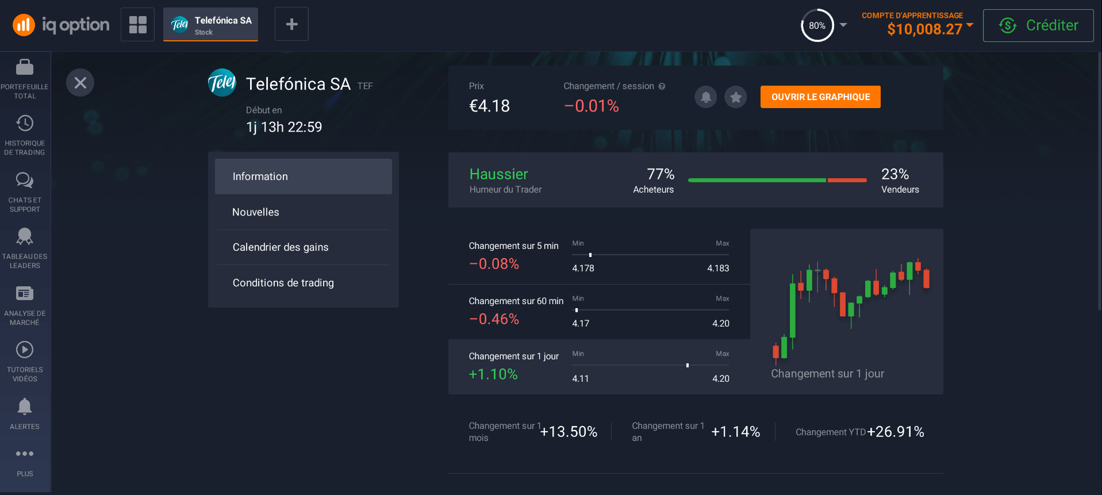Click the −0.01% session change value
Viewport: 1102px width, 495px height.
(592, 106)
